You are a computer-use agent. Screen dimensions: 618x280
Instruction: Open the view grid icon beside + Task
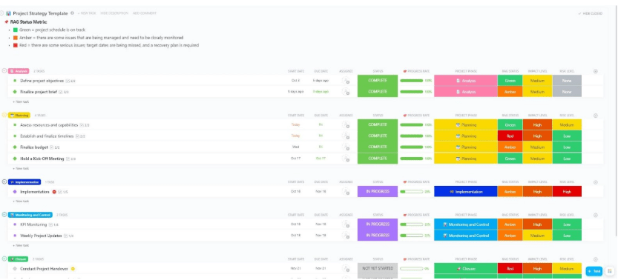click(610, 271)
